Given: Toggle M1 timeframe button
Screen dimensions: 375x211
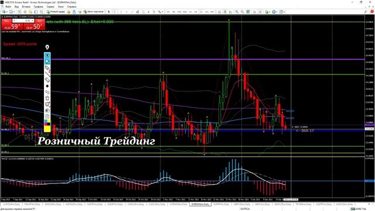Looking at the screenshot, I should (168, 12).
